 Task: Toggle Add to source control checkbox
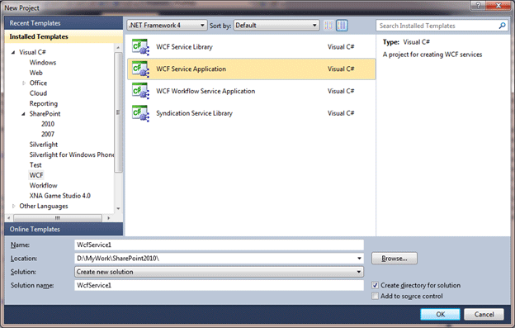(x=375, y=296)
